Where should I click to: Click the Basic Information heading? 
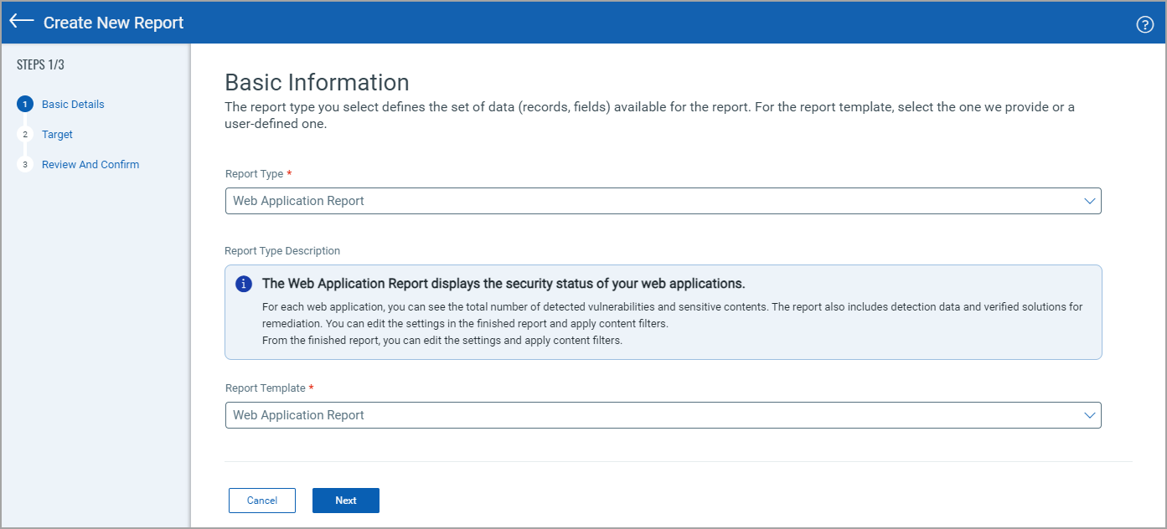316,82
